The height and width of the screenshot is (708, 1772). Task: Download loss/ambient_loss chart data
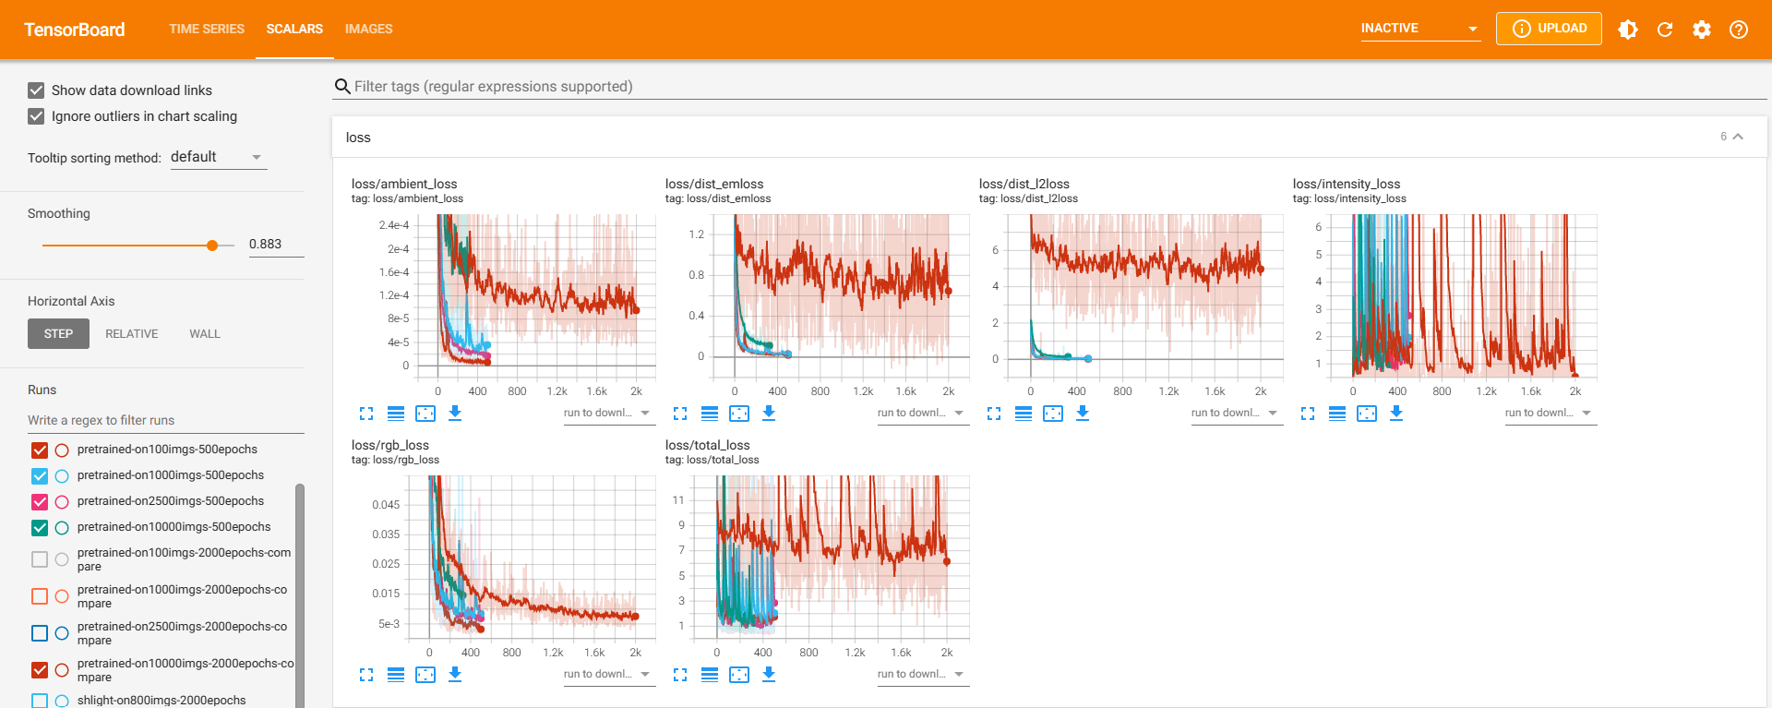pos(455,414)
